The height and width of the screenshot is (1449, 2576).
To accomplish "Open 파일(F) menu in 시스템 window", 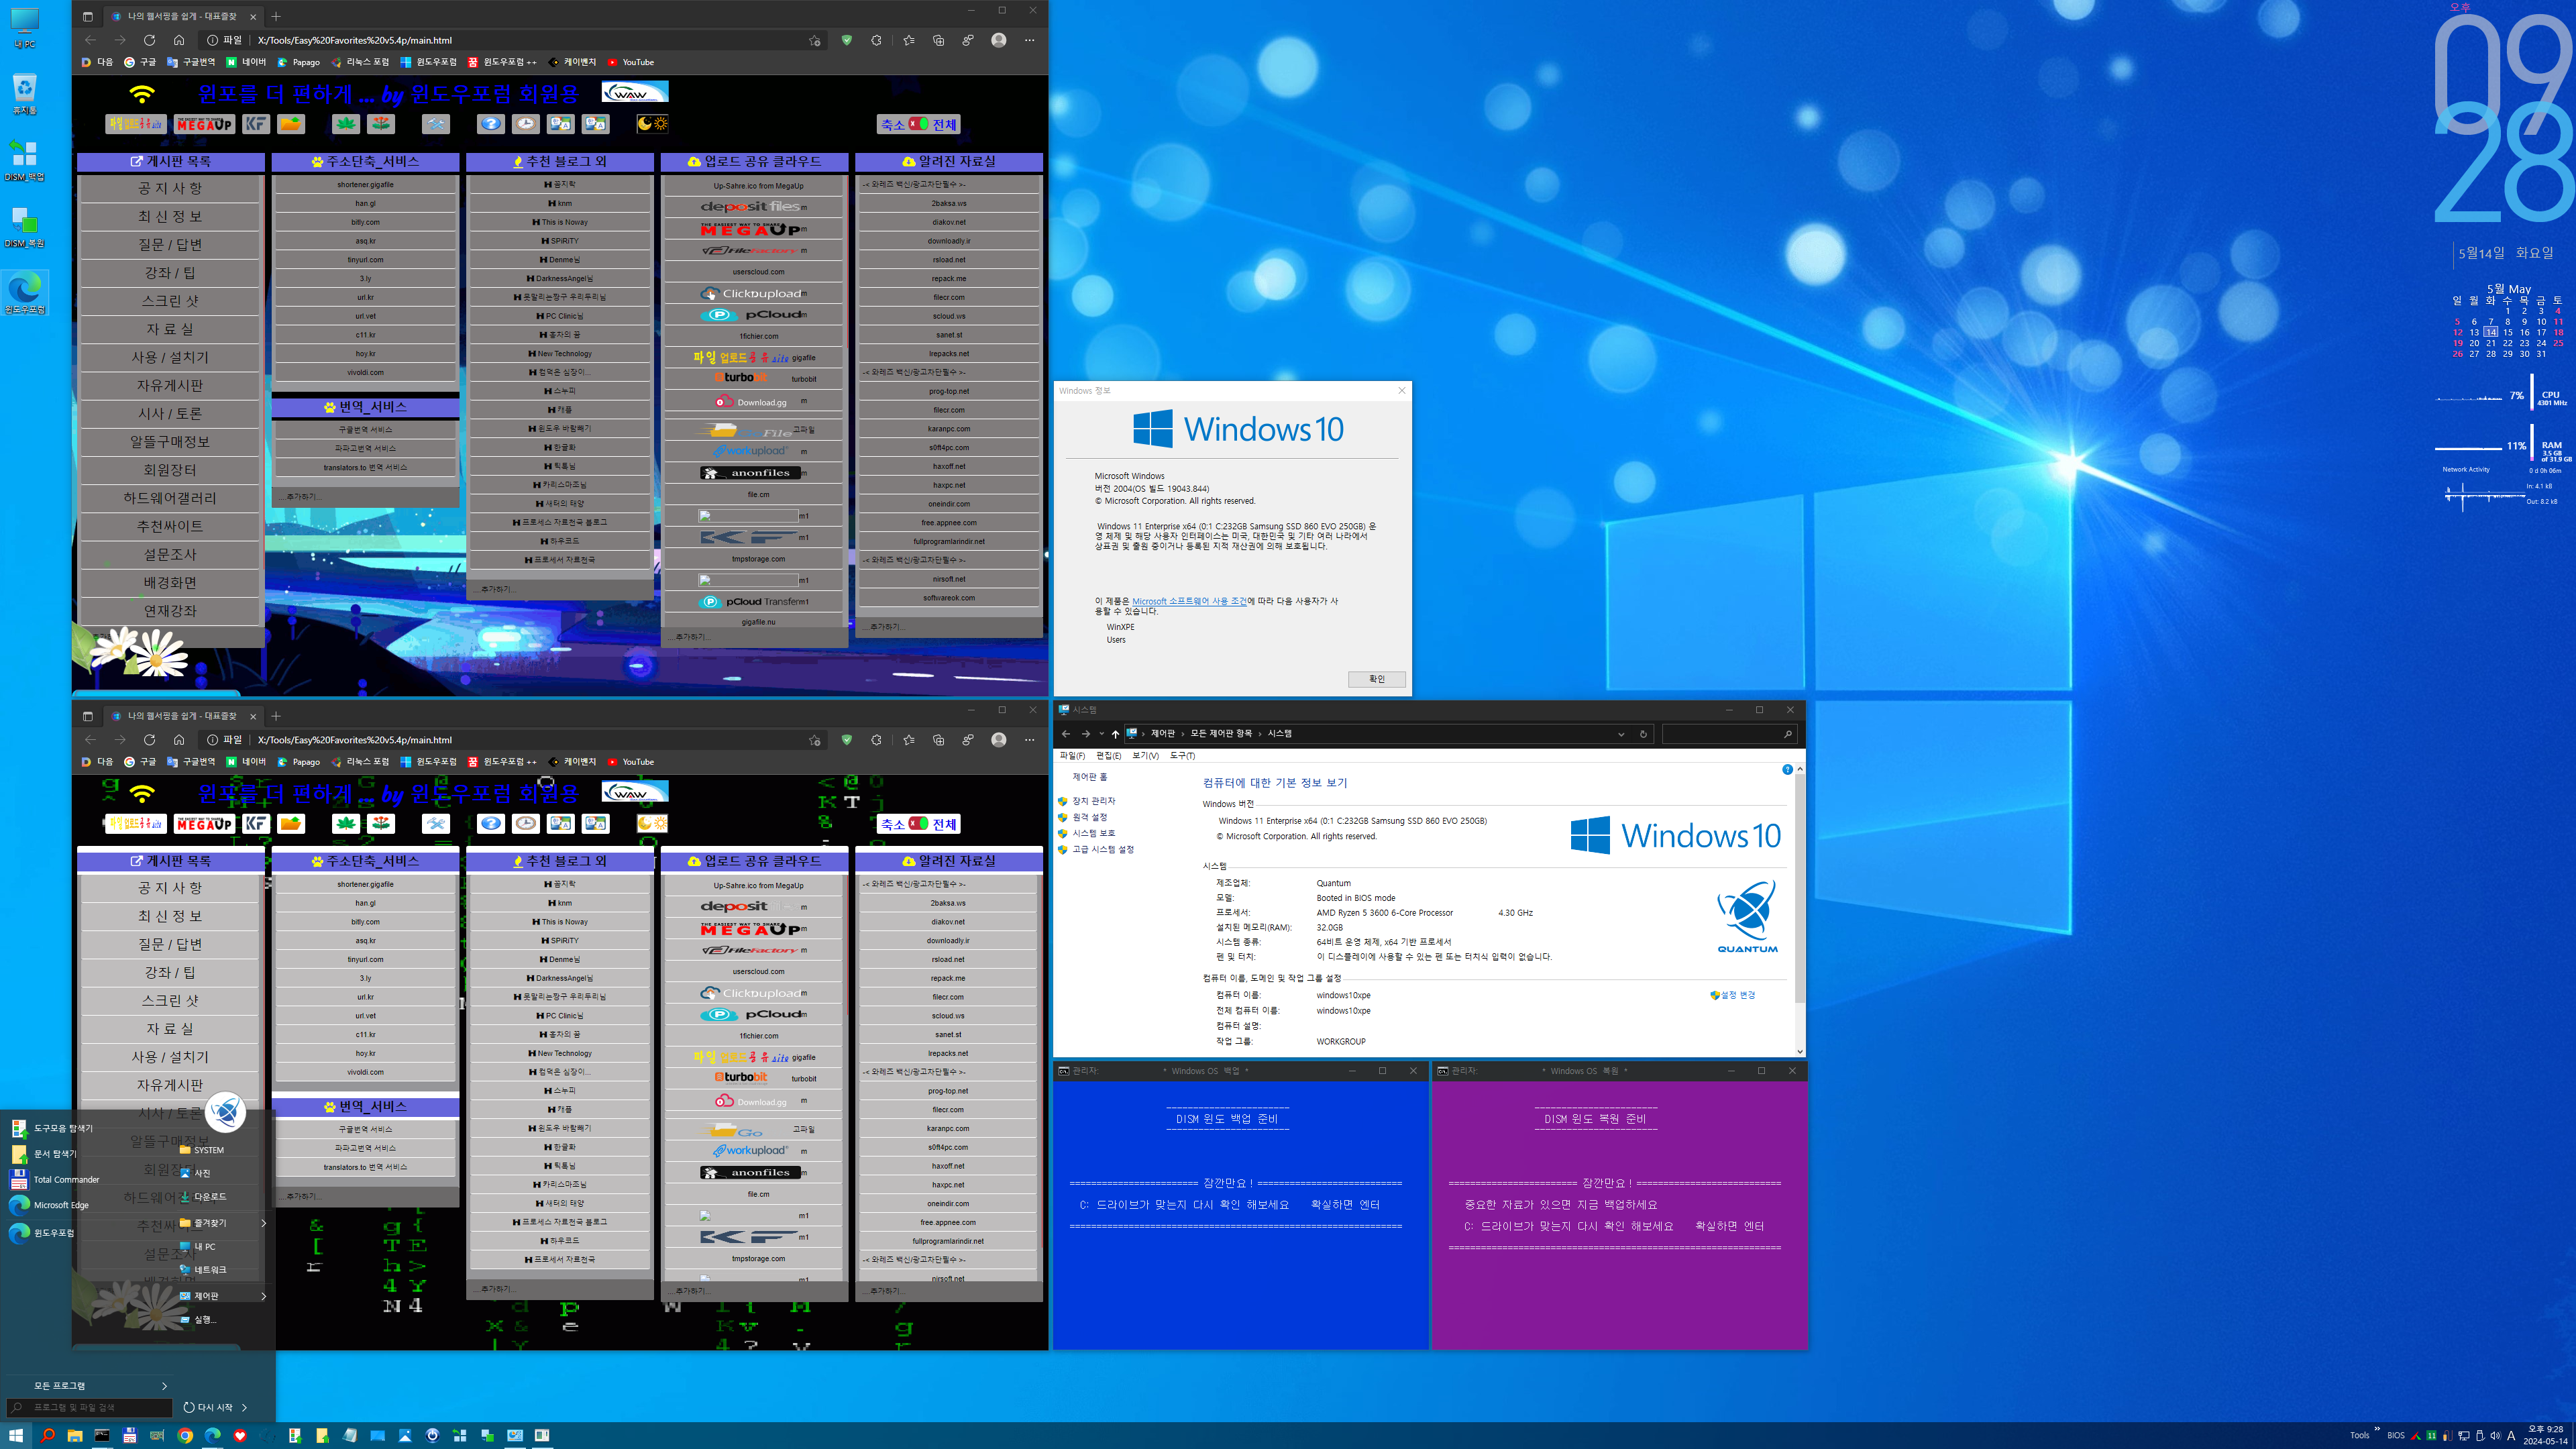I will click(x=1072, y=756).
